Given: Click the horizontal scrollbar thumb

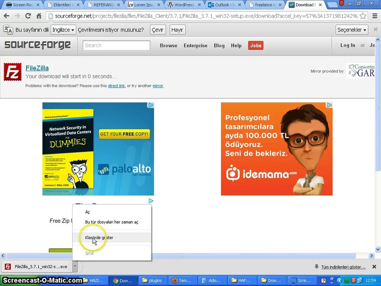Looking at the screenshot, I should pos(181,255).
